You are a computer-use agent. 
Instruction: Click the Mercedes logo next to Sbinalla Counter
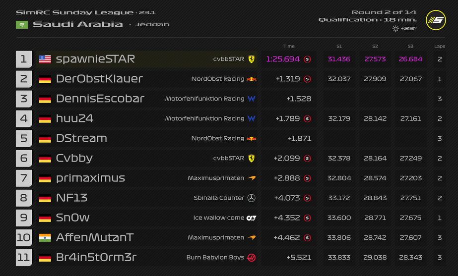click(252, 198)
